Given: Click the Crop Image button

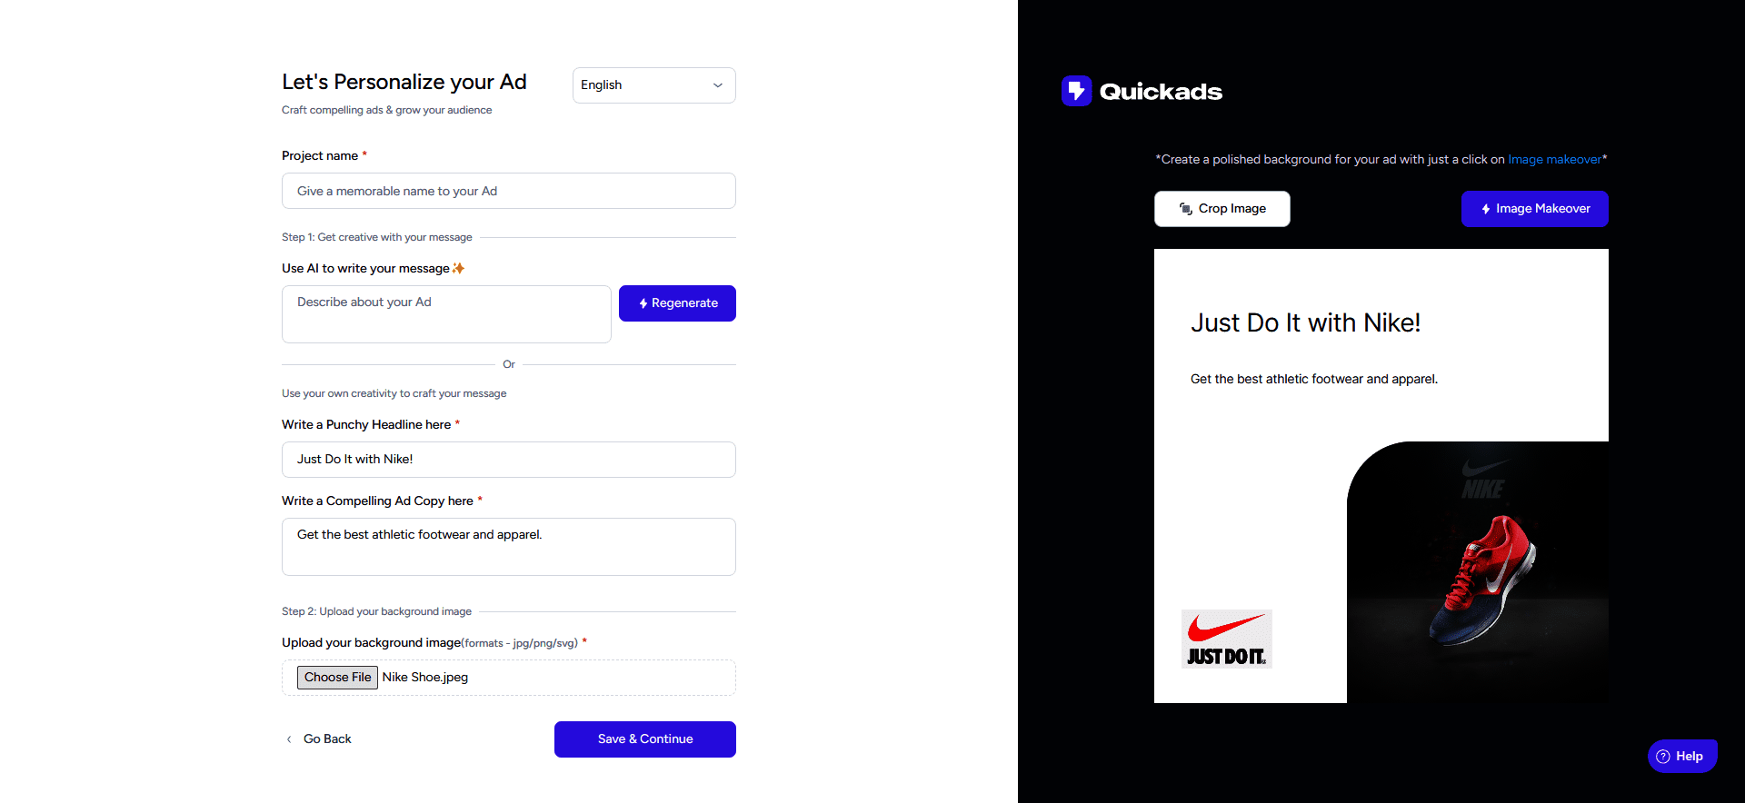Looking at the screenshot, I should tap(1221, 209).
